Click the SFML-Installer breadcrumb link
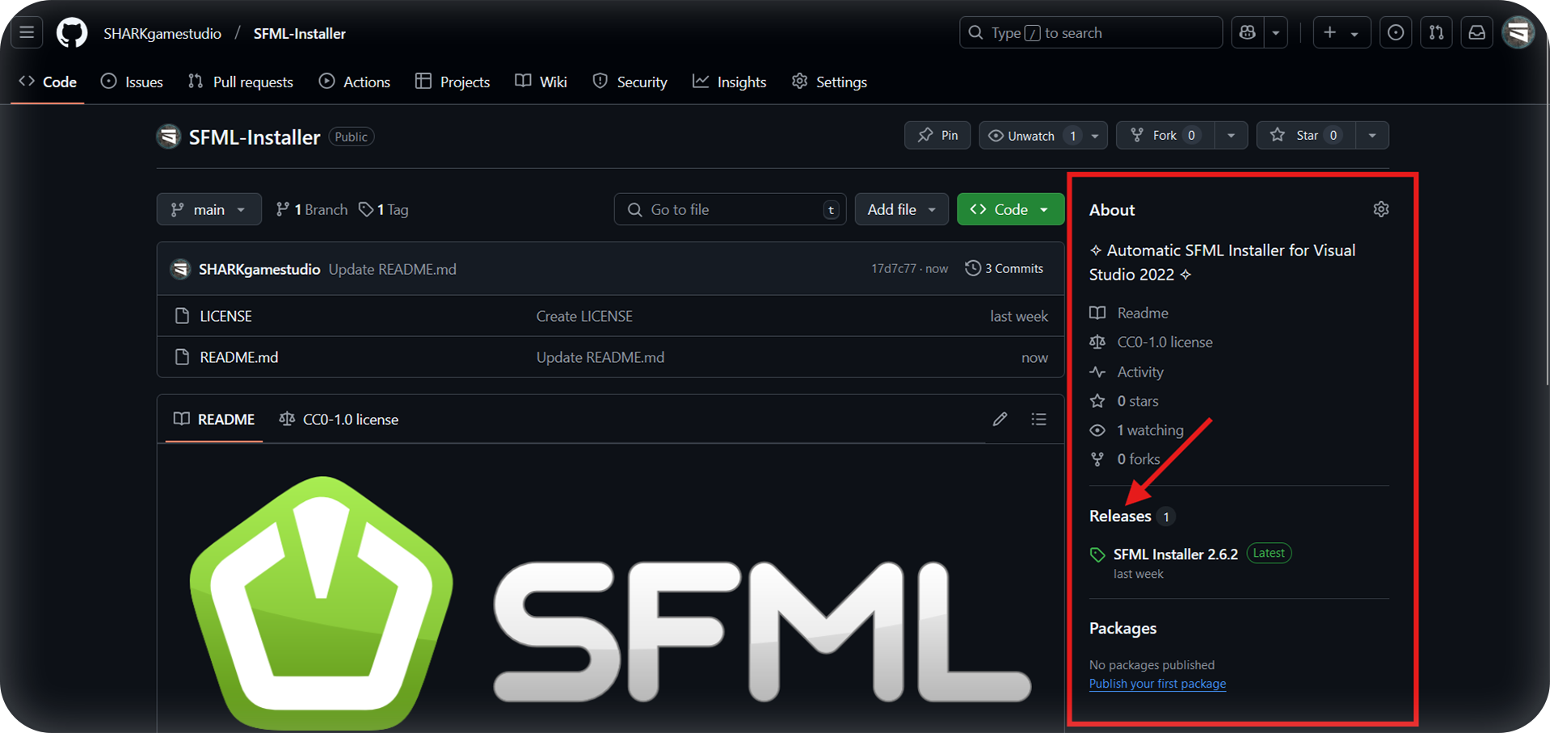This screenshot has width=1550, height=733. click(x=300, y=33)
